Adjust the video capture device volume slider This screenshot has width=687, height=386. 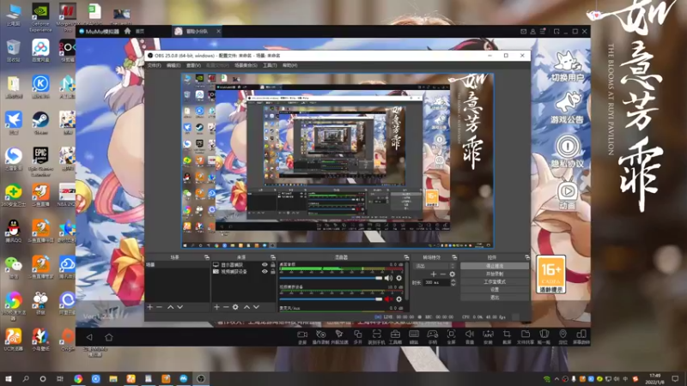pyautogui.click(x=331, y=299)
